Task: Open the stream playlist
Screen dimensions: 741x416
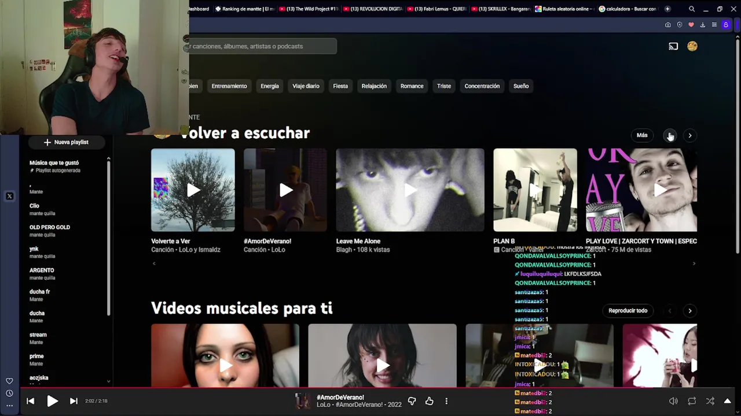Action: (x=67, y=338)
